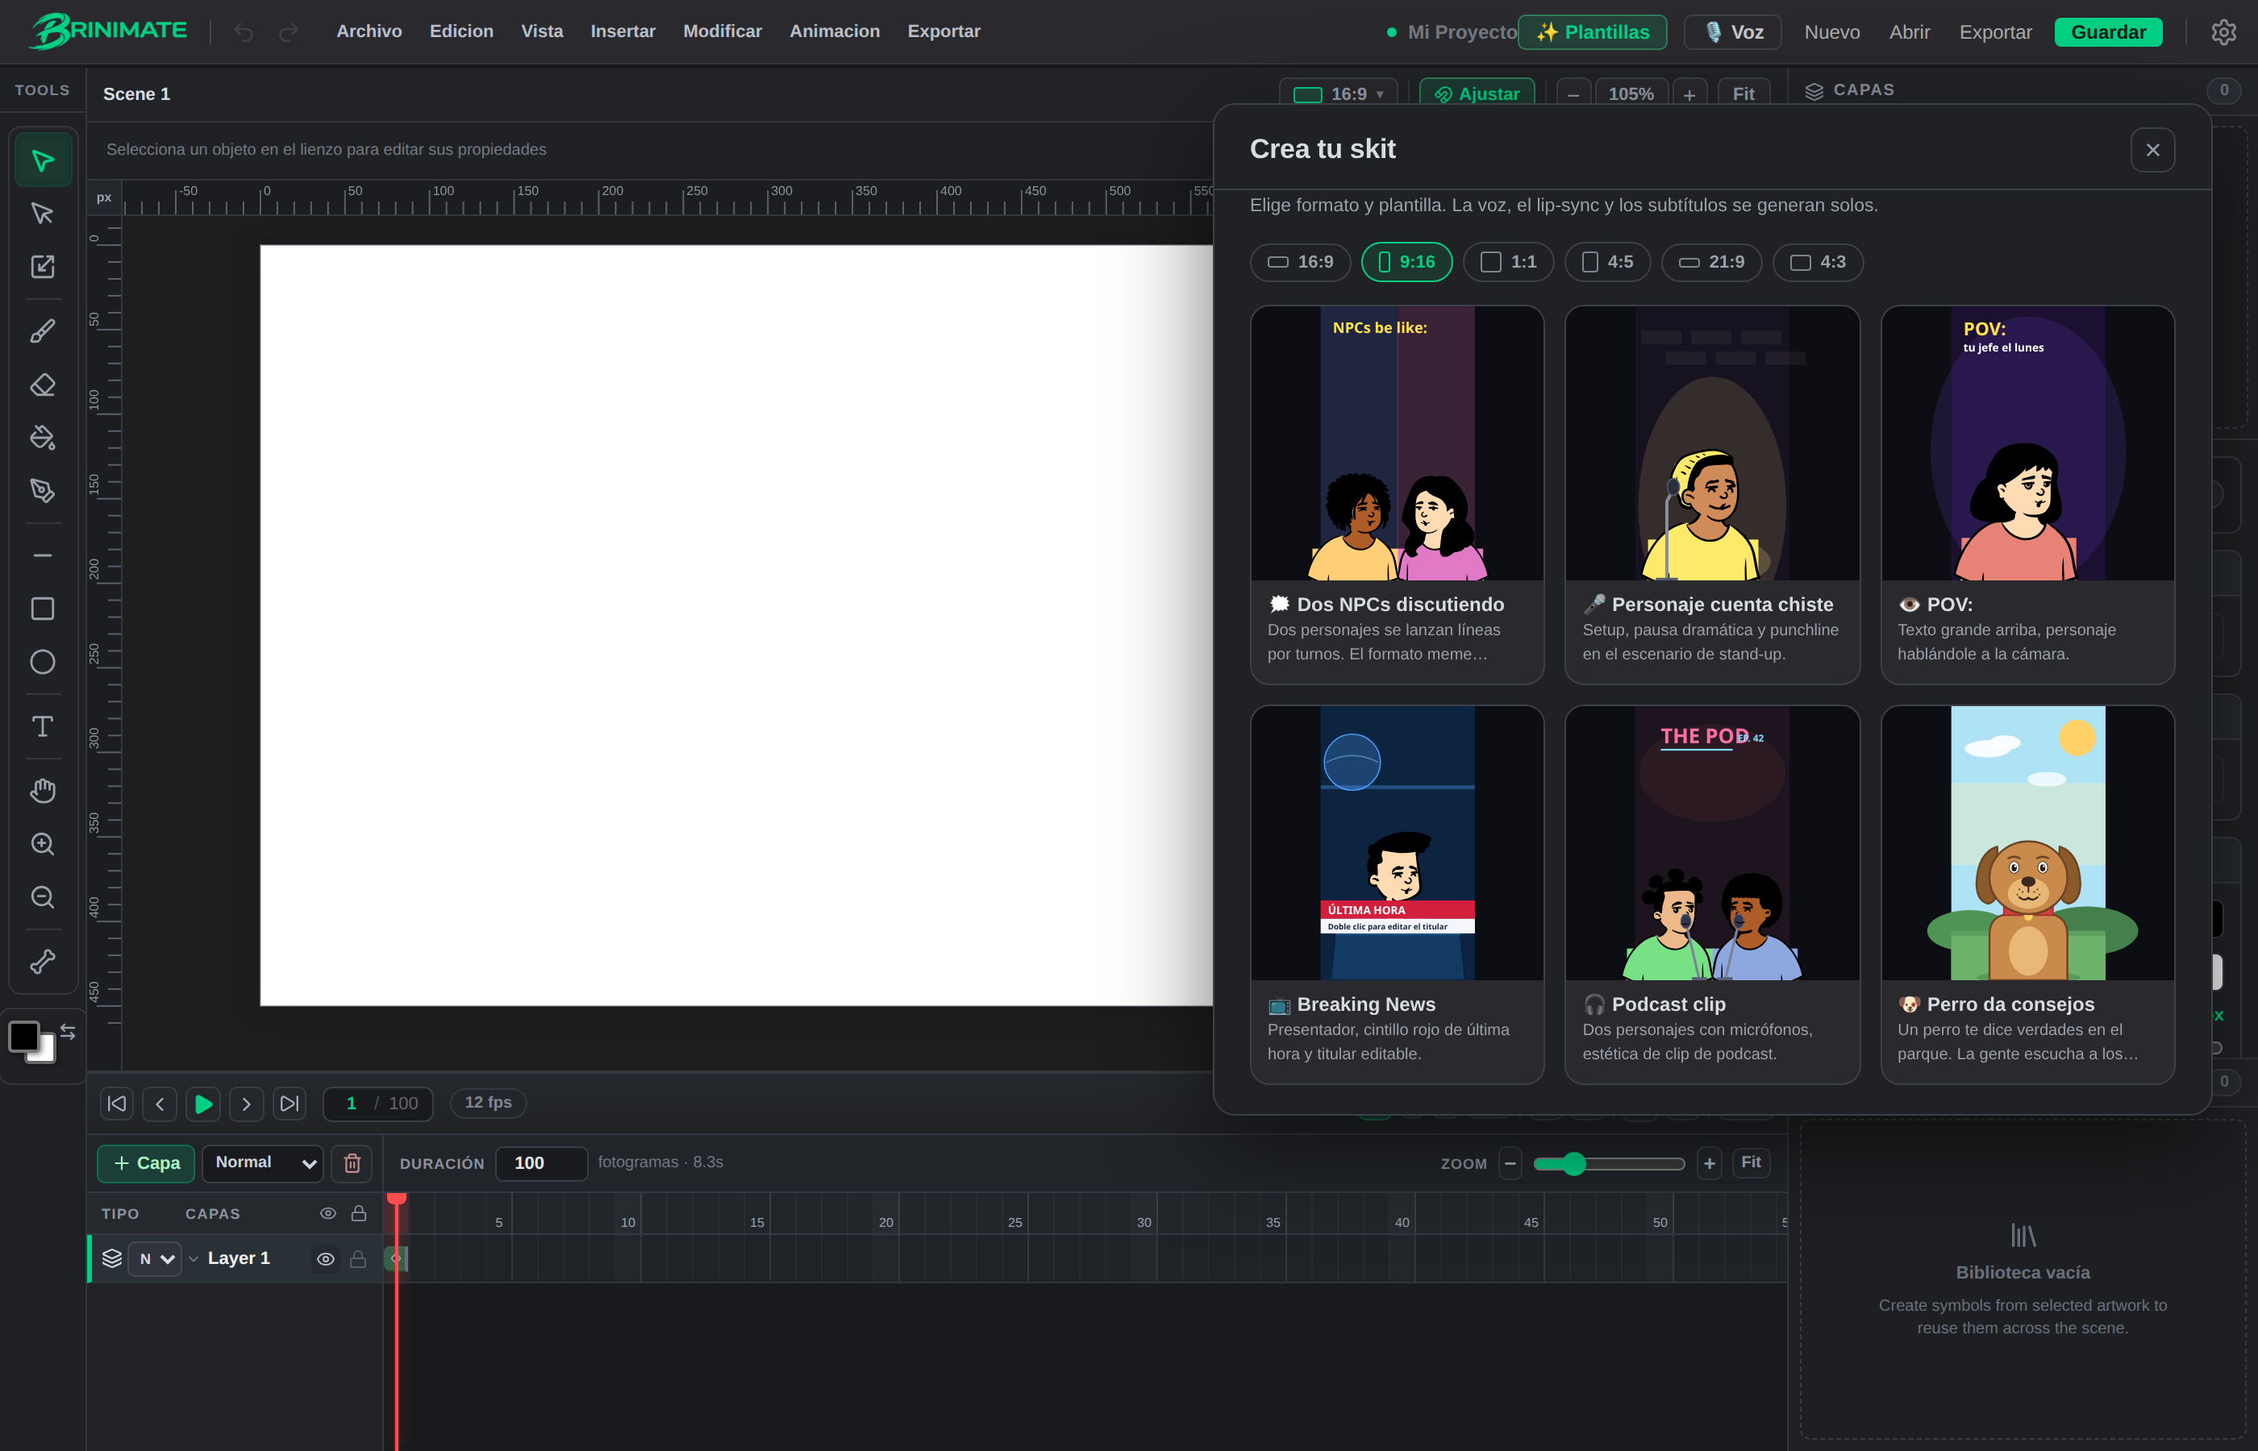Expand Layer 1 chevron
The width and height of the screenshot is (2258, 1451).
click(x=194, y=1259)
